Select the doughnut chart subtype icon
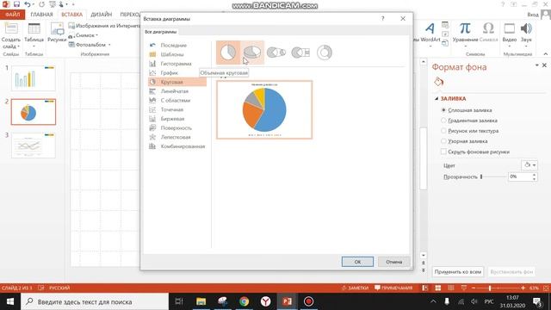 325,53
